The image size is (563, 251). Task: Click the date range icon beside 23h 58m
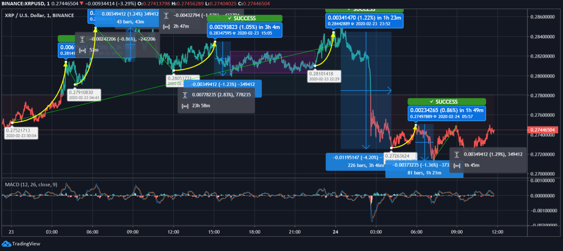[185, 106]
